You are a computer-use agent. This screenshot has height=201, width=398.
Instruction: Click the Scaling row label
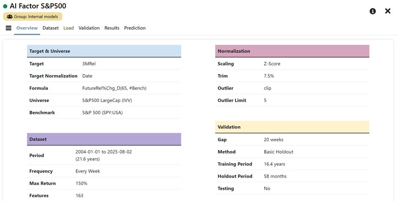coord(226,64)
